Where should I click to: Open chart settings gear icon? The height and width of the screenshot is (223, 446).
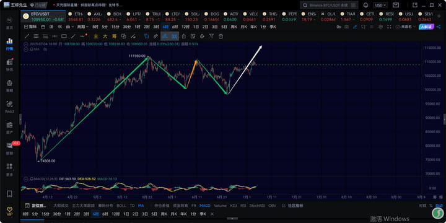coord(380,27)
